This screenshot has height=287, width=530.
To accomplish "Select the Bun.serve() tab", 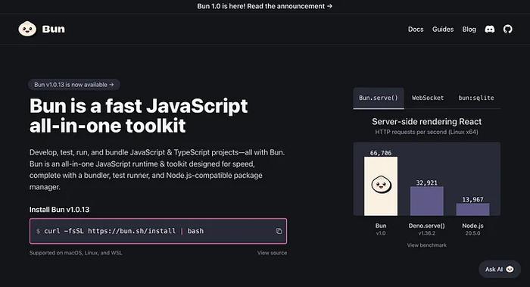I will pyautogui.click(x=379, y=98).
